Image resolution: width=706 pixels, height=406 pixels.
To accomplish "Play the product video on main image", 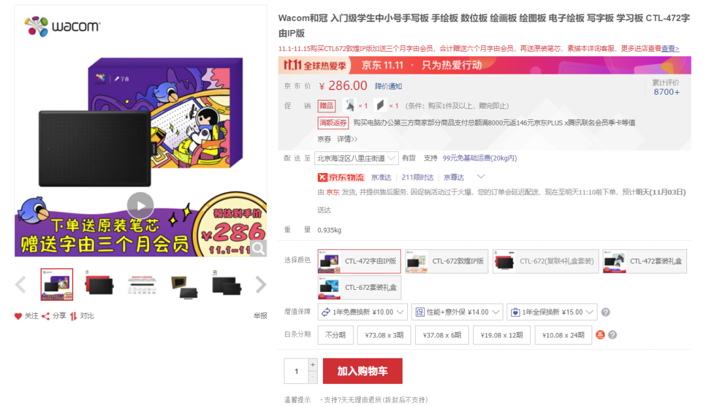I will coord(140,206).
